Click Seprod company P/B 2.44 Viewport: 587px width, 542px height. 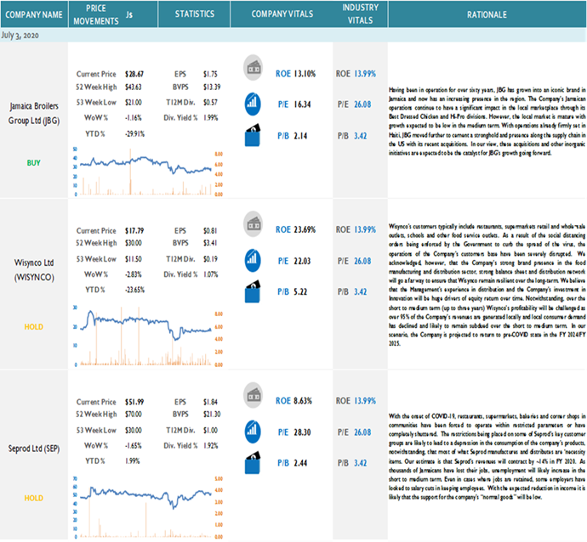(300, 463)
